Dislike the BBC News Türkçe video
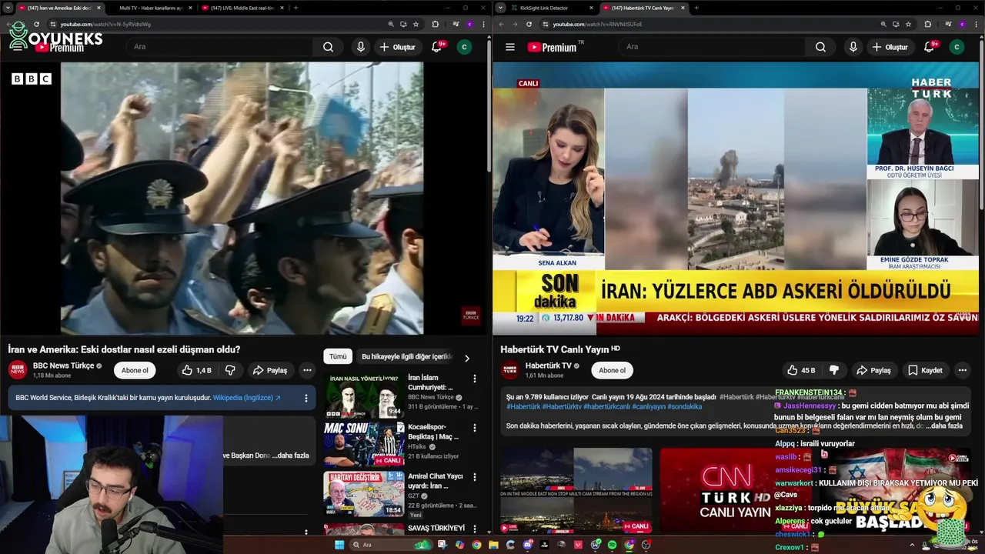The image size is (985, 554). coord(230,370)
